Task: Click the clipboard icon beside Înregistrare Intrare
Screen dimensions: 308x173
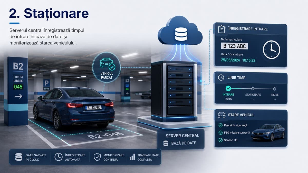Action: click(x=221, y=29)
